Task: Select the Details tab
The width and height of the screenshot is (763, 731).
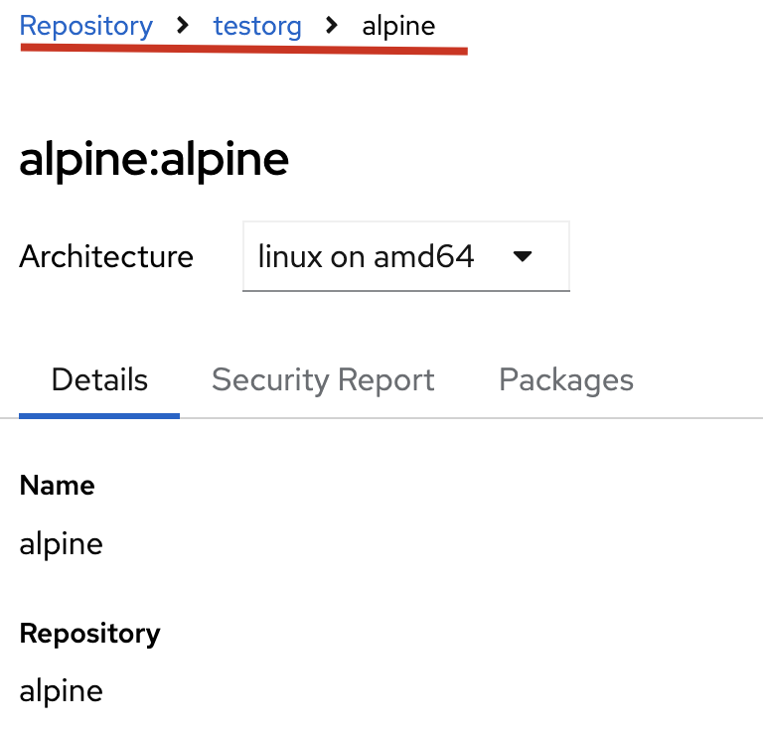Action: tap(99, 380)
